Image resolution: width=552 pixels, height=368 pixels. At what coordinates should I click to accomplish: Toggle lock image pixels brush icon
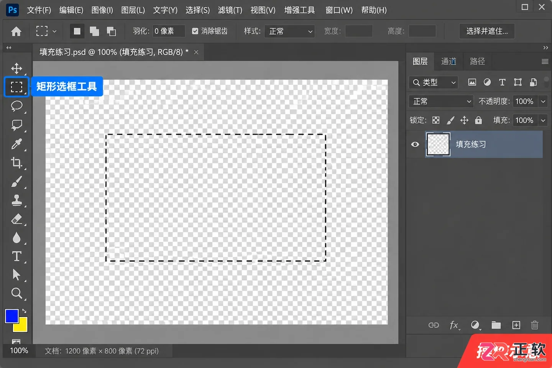pyautogui.click(x=450, y=120)
